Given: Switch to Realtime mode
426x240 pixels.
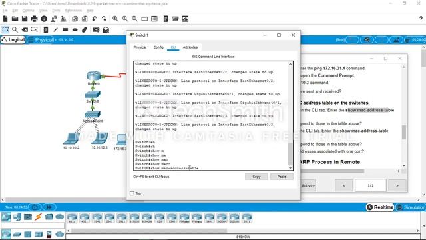Looking at the screenshot, I should click(380, 207).
